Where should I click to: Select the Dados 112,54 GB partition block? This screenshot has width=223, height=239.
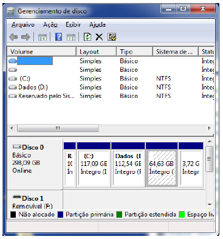(x=128, y=164)
